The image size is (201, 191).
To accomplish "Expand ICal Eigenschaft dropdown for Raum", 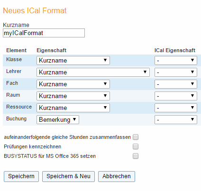I will click(176, 96).
